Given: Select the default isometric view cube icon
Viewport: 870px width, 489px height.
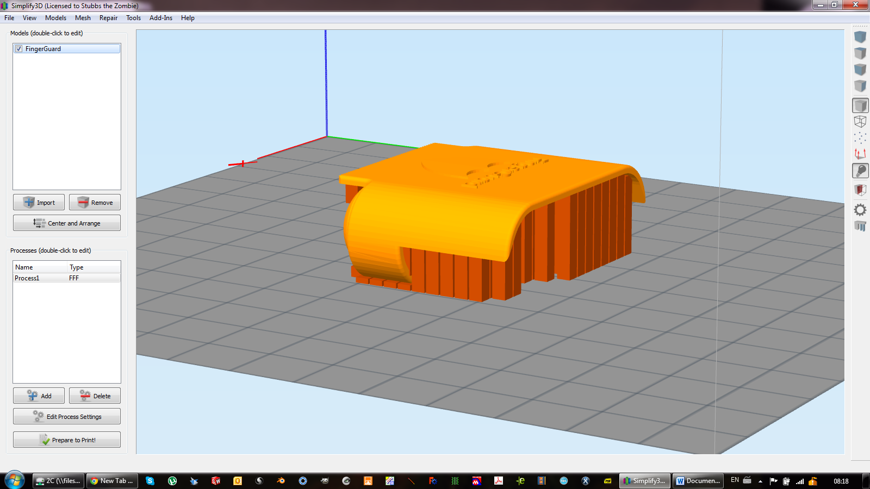Looking at the screenshot, I should pyautogui.click(x=860, y=37).
